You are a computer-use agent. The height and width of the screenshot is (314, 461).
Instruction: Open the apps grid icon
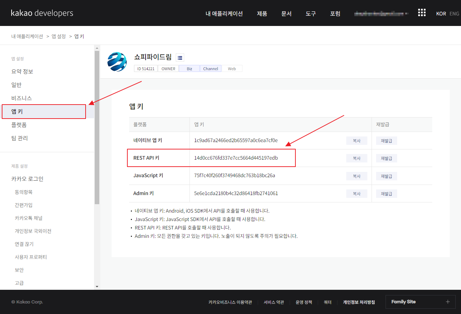[422, 13]
